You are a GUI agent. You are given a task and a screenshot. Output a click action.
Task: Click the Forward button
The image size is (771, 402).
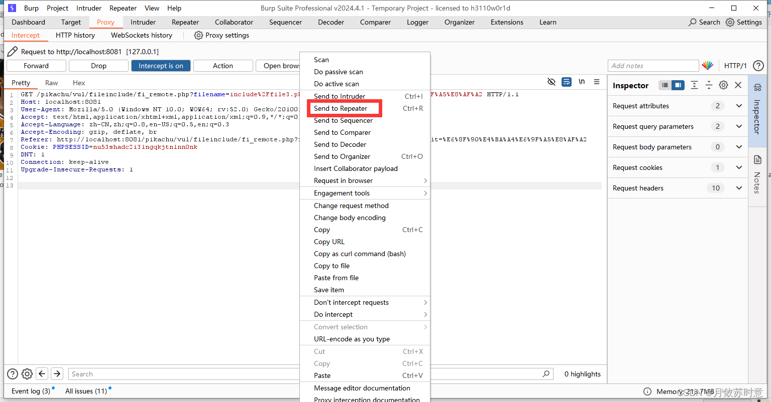(36, 66)
